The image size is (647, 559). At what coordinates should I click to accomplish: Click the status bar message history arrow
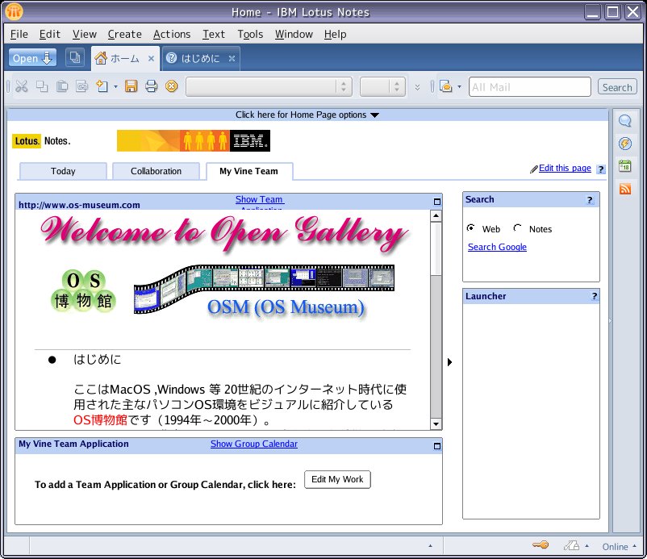430,546
